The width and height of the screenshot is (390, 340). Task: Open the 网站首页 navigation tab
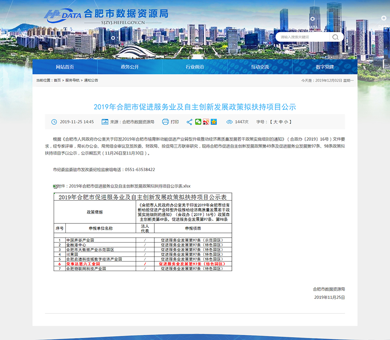point(65,67)
